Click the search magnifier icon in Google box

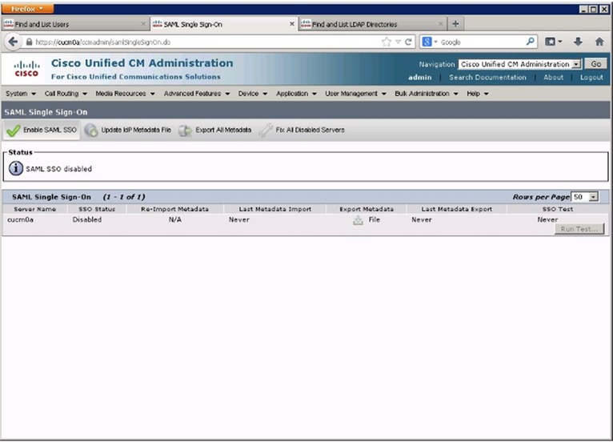[x=530, y=42]
